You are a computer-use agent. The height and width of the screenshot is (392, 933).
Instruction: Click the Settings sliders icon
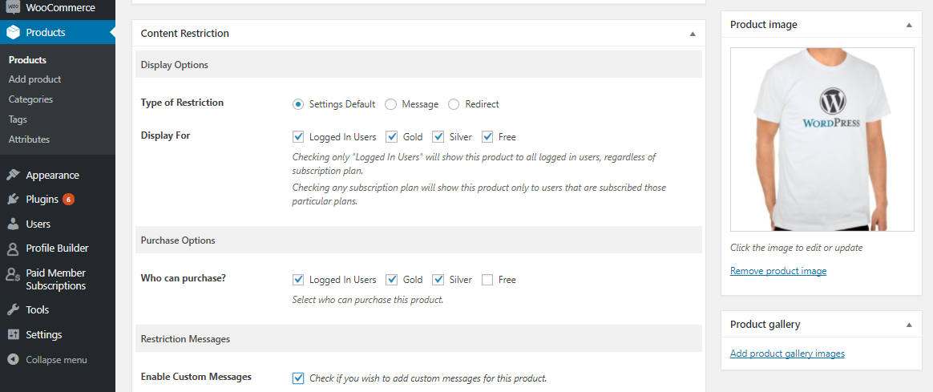pos(13,334)
